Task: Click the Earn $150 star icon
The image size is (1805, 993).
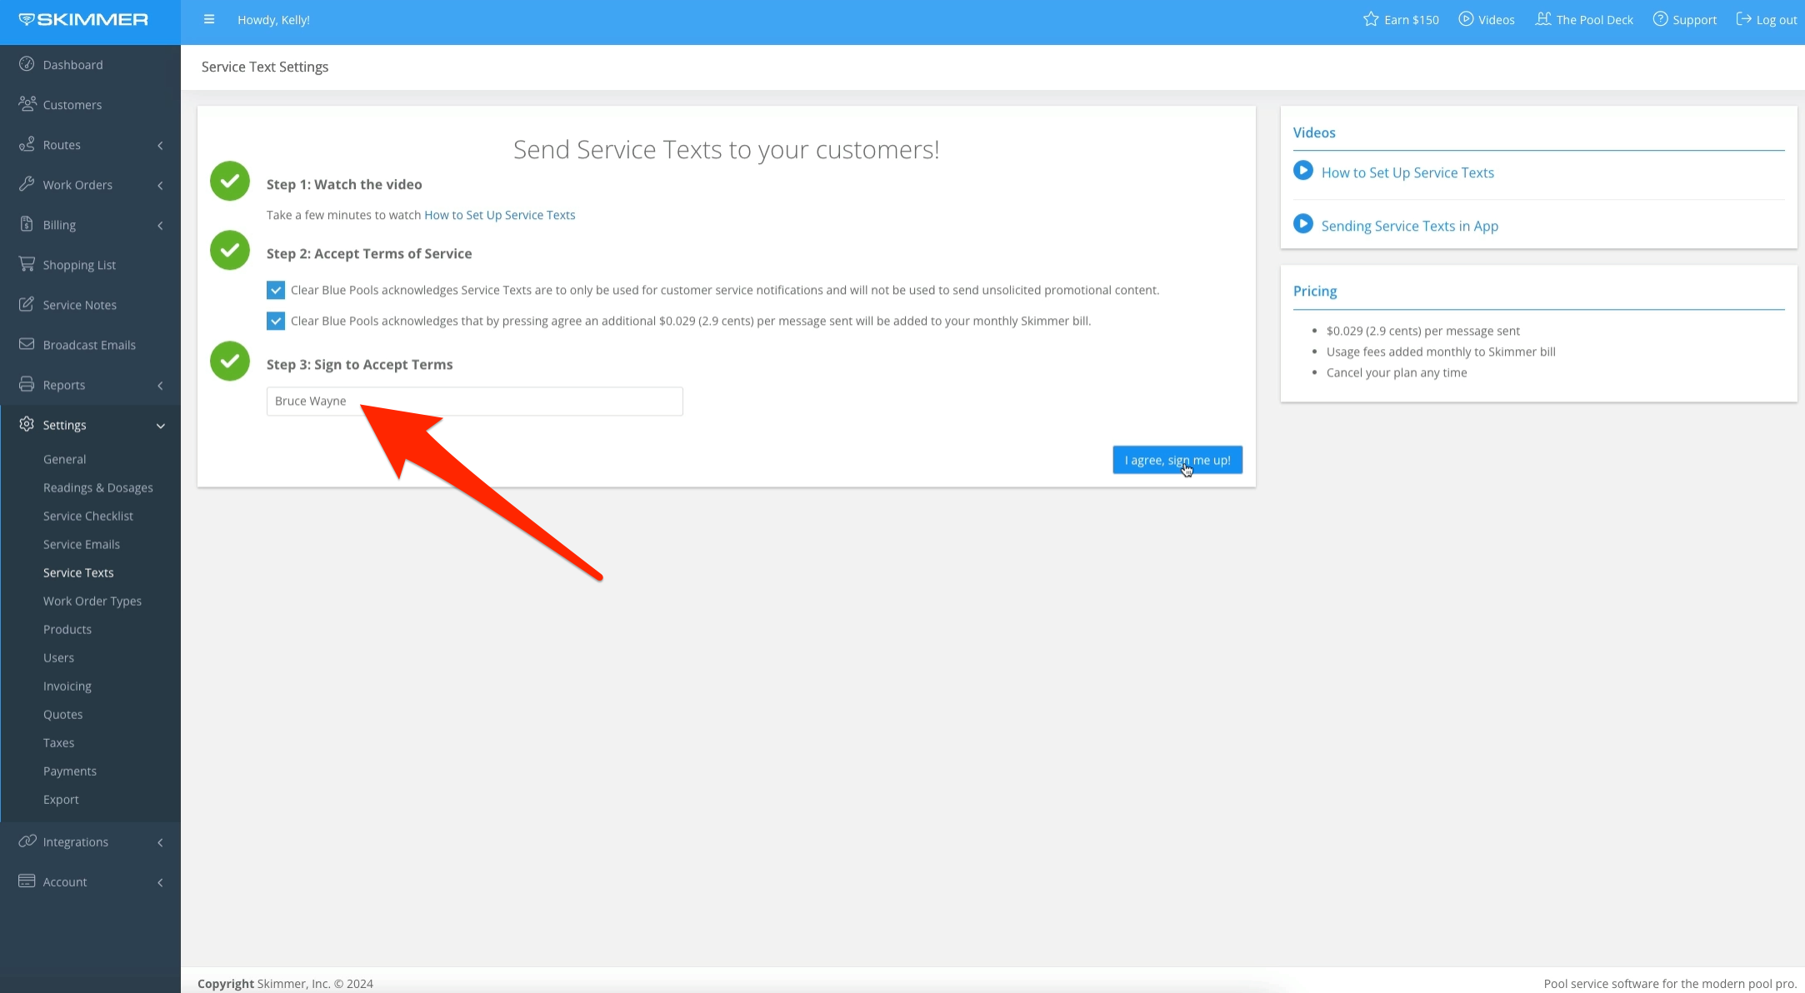Action: point(1369,19)
